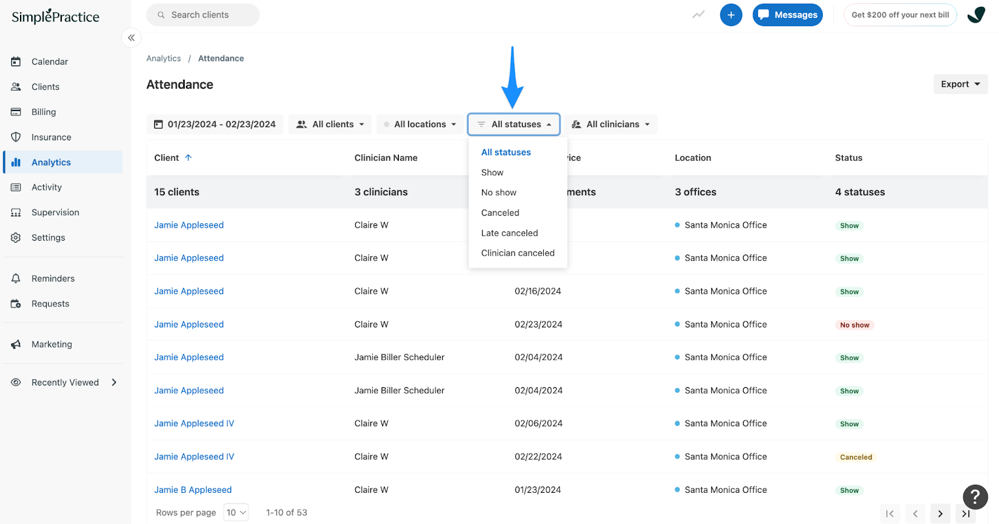Go to the next page of results
Image resolution: width=999 pixels, height=524 pixels.
tap(940, 513)
